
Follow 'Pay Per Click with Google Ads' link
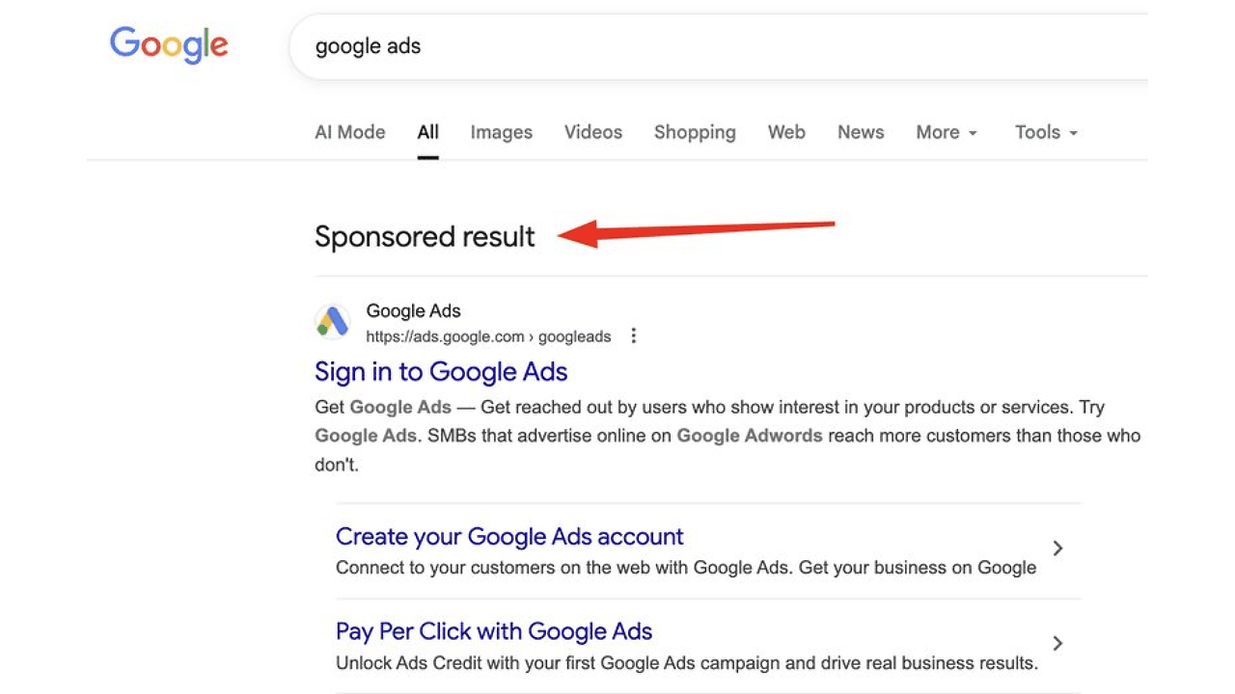494,631
